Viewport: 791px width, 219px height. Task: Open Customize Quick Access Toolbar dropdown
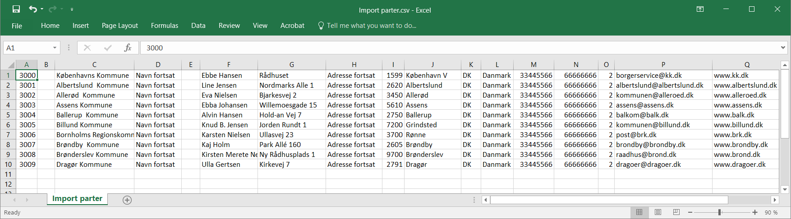point(72,9)
